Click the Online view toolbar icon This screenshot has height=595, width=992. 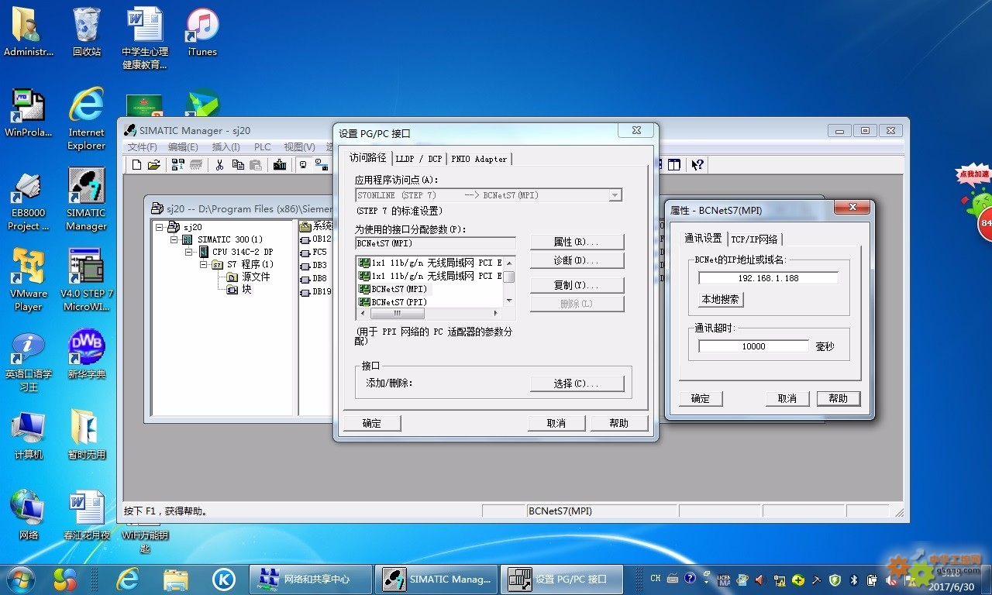point(303,164)
